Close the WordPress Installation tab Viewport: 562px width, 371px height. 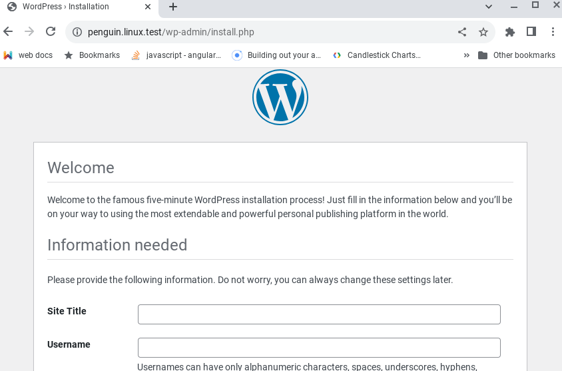[x=148, y=7]
